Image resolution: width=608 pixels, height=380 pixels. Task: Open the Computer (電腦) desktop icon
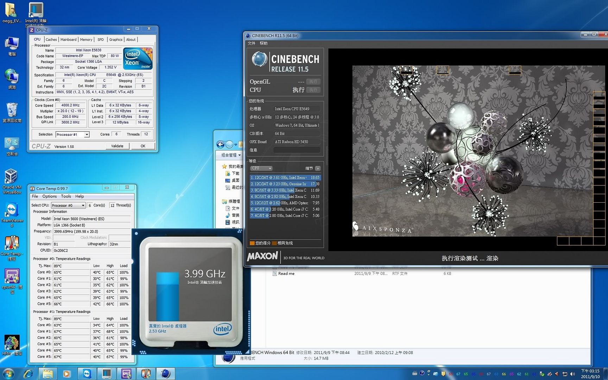click(x=12, y=46)
